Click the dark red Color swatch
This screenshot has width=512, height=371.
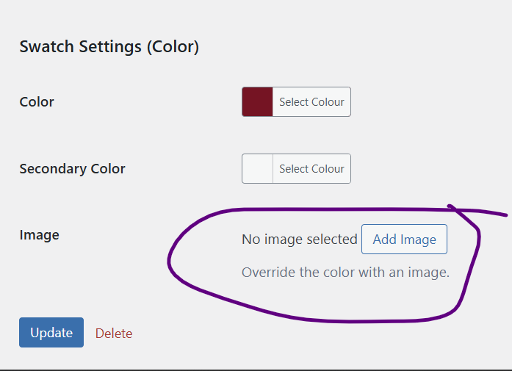tap(257, 101)
